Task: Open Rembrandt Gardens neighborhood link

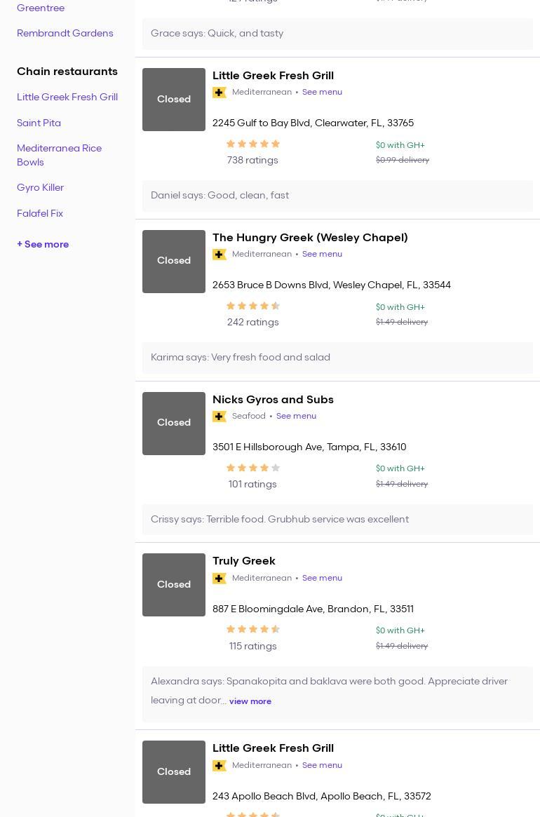Action: point(65,34)
